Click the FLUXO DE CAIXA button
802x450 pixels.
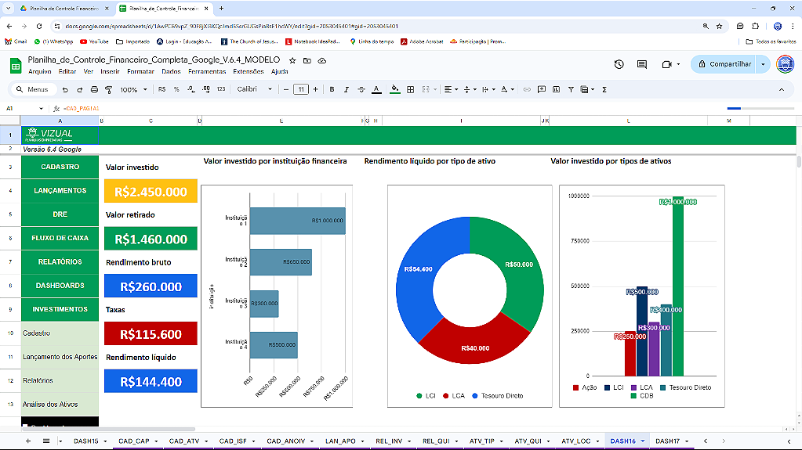(60, 238)
